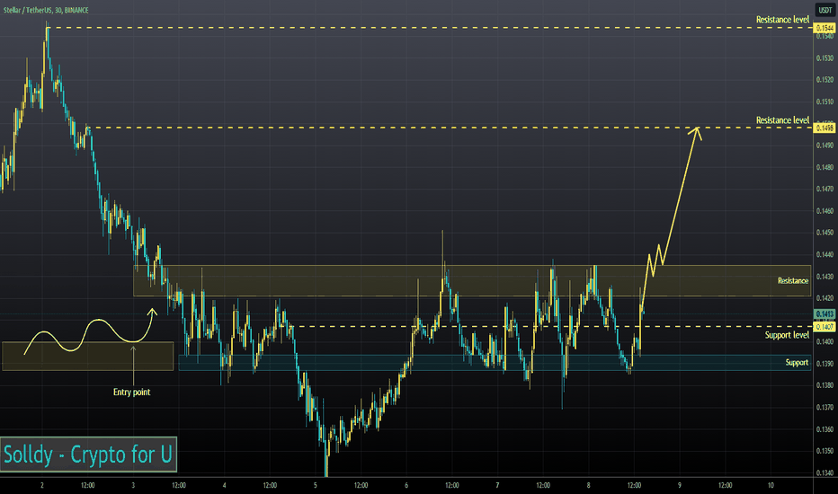Select Resistance level text near 0.1544
The width and height of the screenshot is (838, 494).
tap(782, 20)
